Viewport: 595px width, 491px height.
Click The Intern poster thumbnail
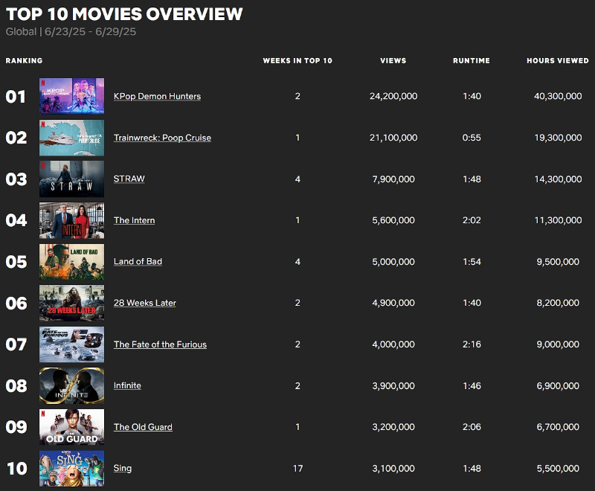(x=71, y=220)
